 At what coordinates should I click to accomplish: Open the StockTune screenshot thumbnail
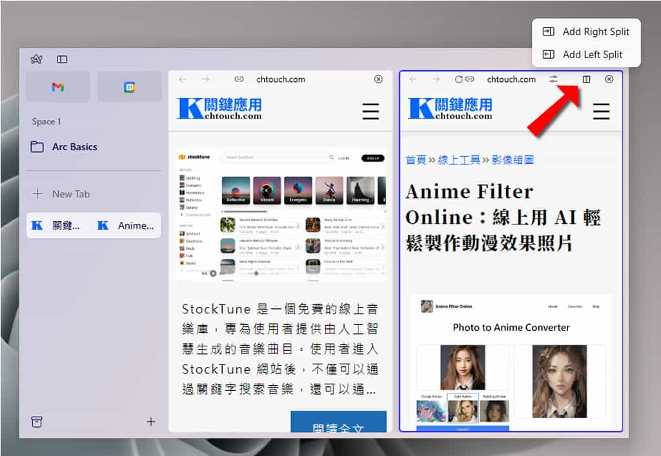tap(281, 215)
